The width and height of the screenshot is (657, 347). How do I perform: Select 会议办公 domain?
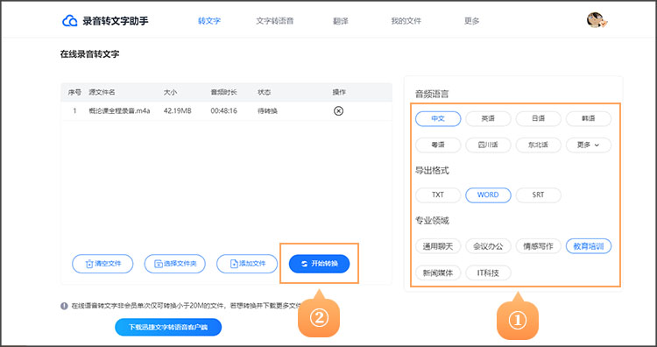pyautogui.click(x=488, y=246)
